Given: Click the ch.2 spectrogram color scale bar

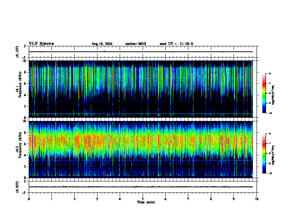Looking at the screenshot, I should 264,153.
